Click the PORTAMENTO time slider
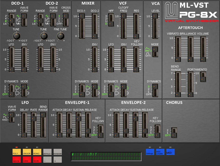Screen dimensions: 220x166 point(191,84)
